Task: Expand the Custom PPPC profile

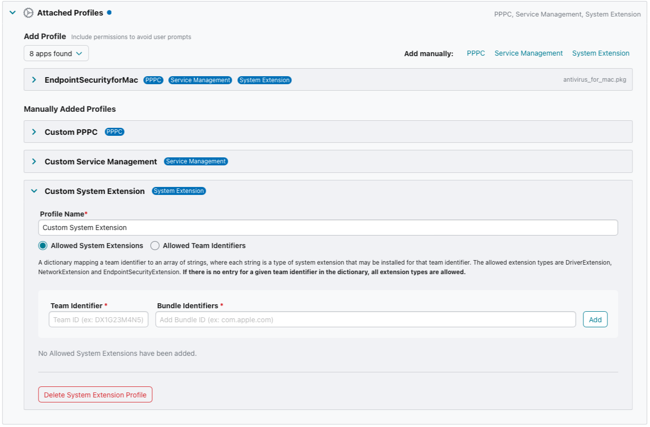Action: [34, 132]
